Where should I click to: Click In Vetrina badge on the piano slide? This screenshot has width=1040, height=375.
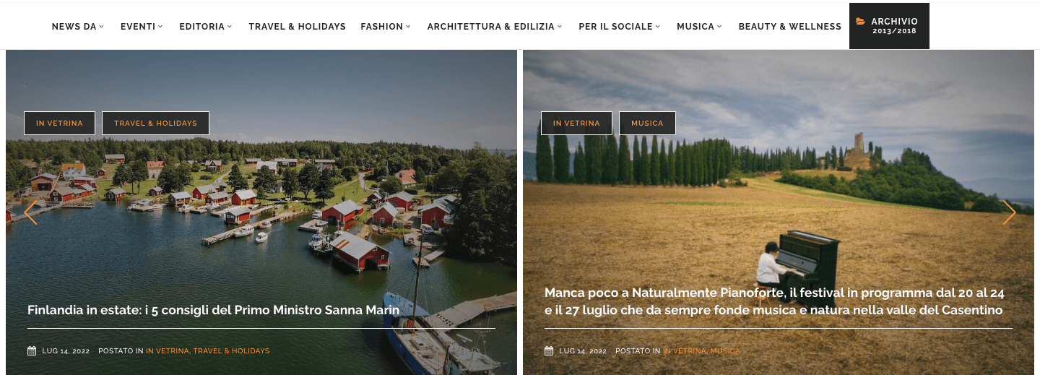pyautogui.click(x=576, y=123)
